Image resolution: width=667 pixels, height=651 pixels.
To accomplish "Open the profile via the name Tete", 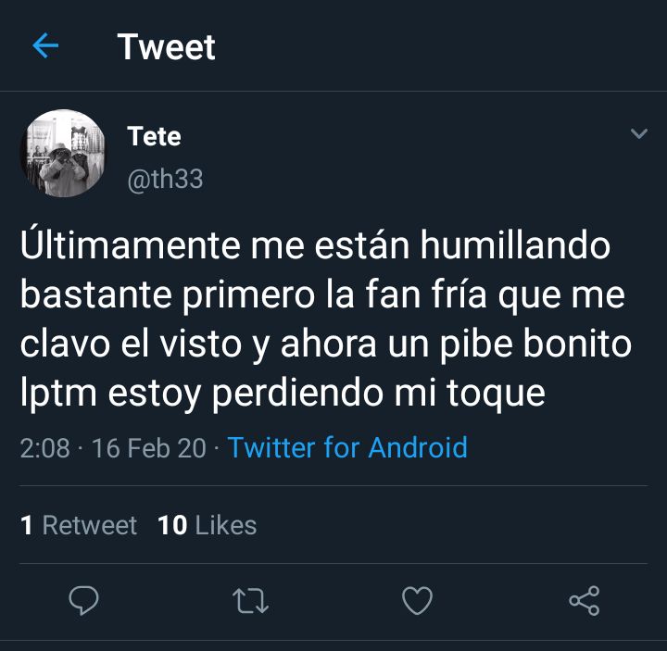I will point(154,136).
